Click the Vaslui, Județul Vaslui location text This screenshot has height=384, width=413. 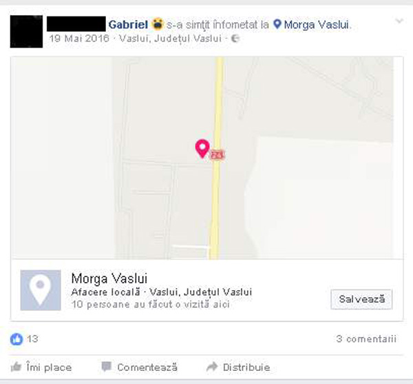click(x=170, y=39)
